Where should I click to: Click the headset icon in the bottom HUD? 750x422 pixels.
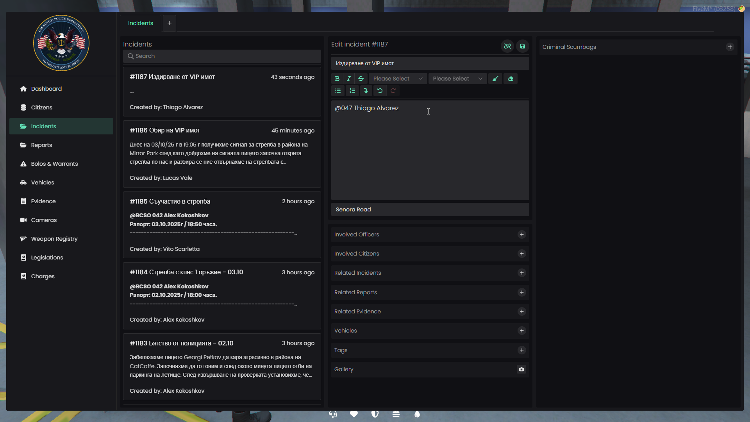(x=333, y=414)
